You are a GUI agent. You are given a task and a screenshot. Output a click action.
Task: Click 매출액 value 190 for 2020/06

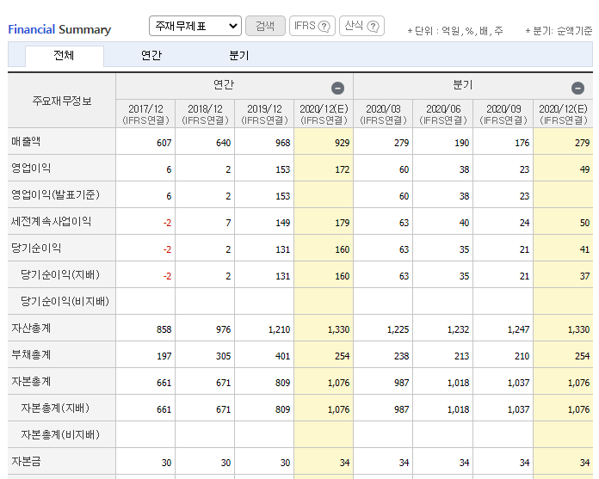(462, 143)
